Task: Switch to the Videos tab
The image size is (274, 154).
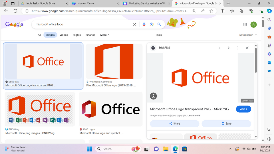Action: point(64,35)
